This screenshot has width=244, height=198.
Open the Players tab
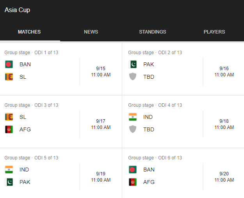click(x=214, y=32)
